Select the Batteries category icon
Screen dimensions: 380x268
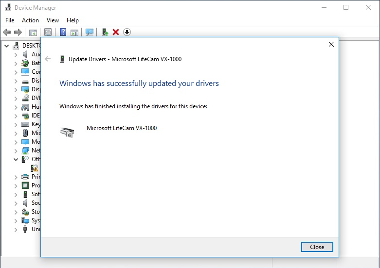tap(25, 63)
